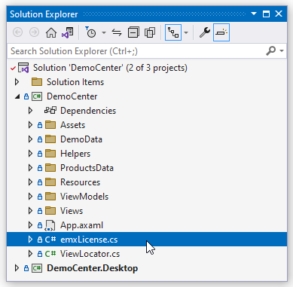Expand the Helpers folder

pos(30,154)
